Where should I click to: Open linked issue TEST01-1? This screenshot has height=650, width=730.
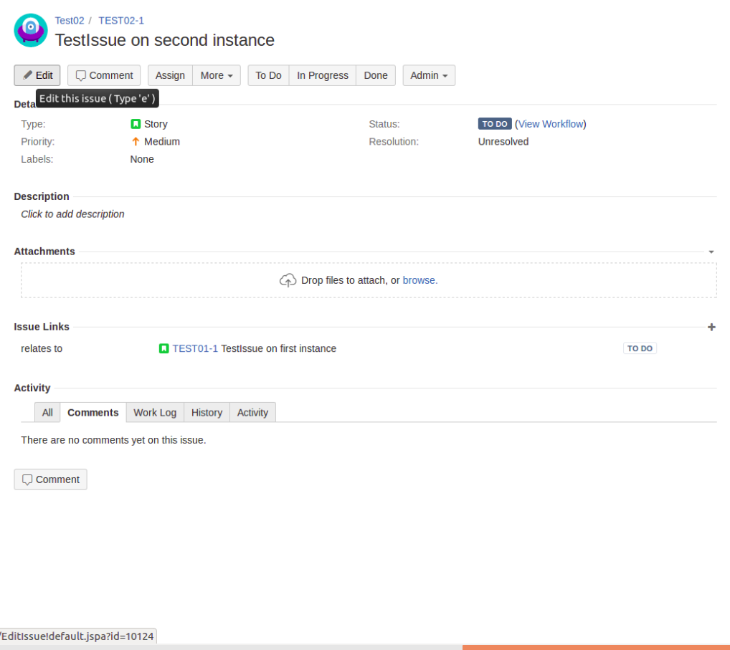[195, 348]
